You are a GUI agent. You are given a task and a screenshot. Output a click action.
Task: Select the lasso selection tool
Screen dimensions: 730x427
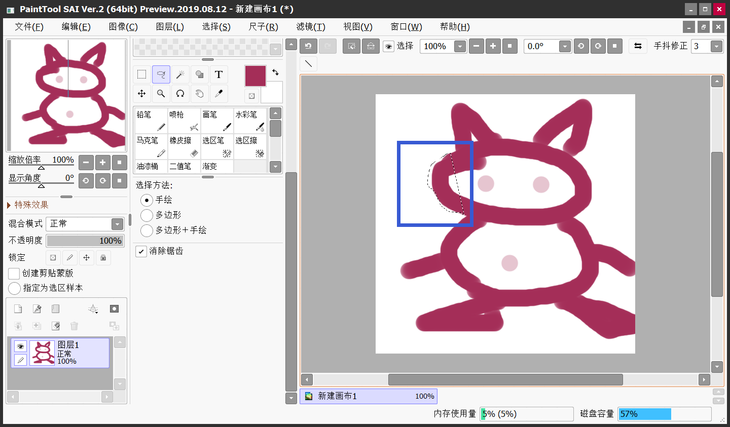(161, 74)
